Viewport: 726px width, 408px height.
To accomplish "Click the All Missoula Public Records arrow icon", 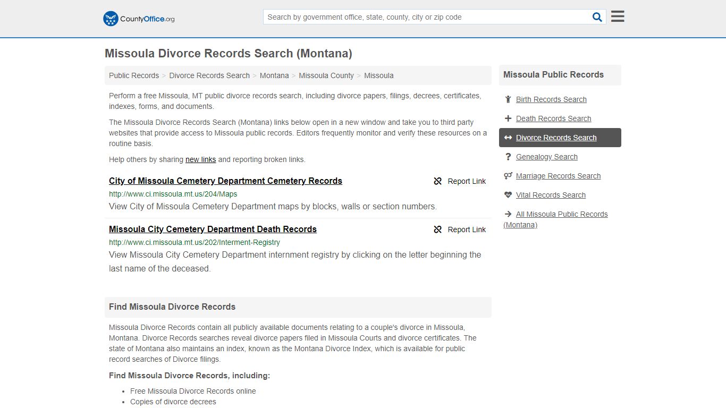I will click(x=508, y=214).
